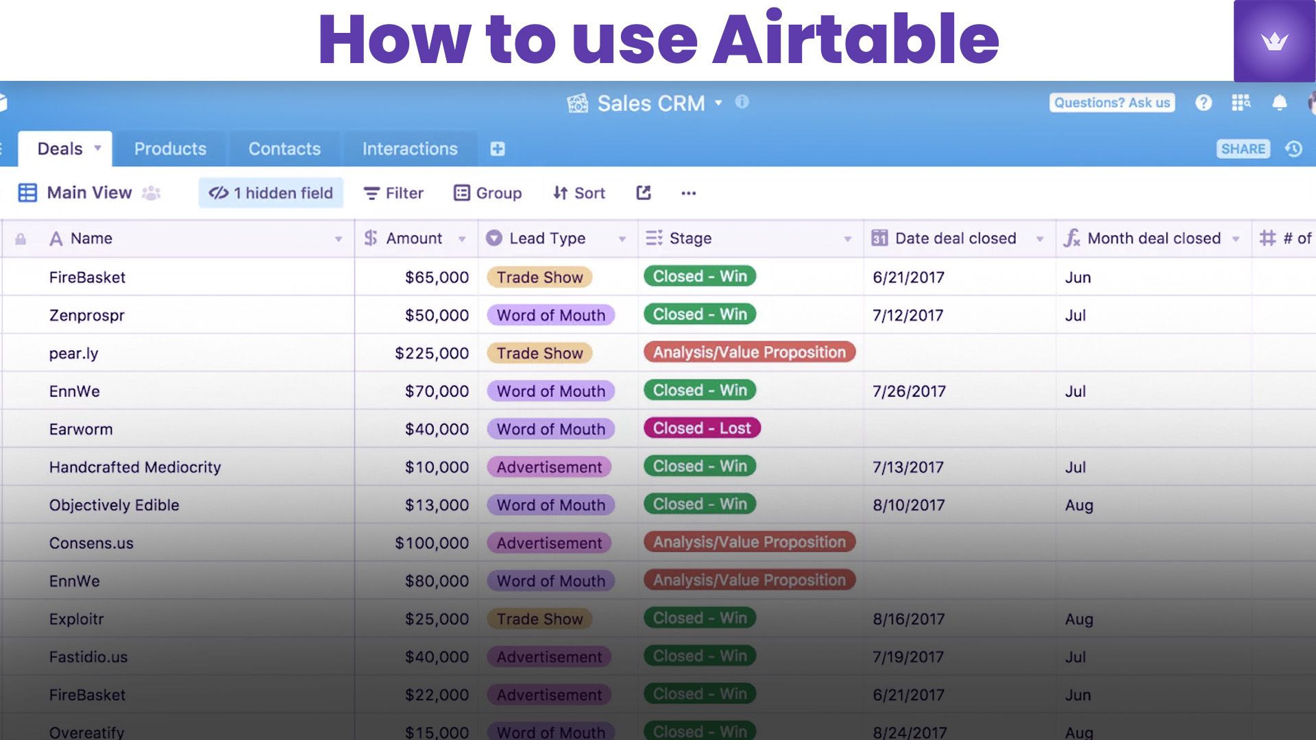Select the Zenprospr name cell
This screenshot has height=740, width=1316.
(178, 315)
